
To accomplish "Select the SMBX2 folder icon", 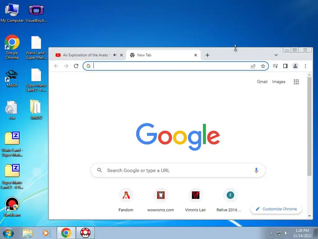I will (x=36, y=109).
